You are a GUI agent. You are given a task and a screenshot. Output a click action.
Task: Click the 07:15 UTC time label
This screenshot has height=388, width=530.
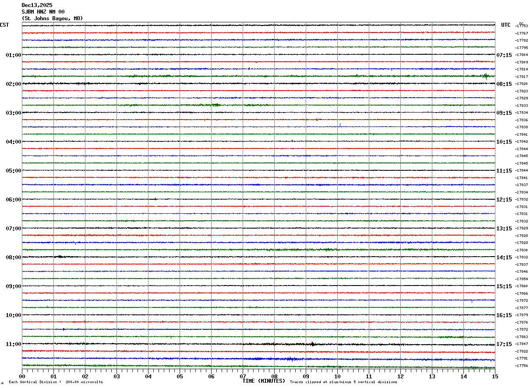[504, 55]
